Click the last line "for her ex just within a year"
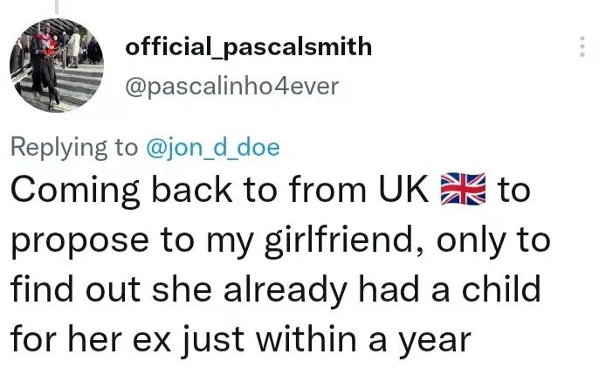 click(x=240, y=337)
